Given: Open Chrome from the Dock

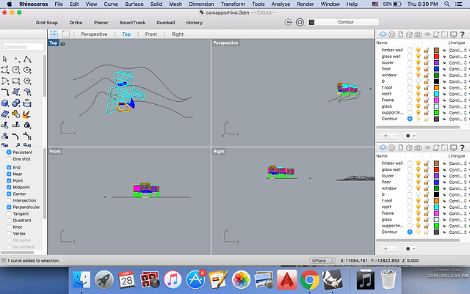Looking at the screenshot, I should click(309, 280).
